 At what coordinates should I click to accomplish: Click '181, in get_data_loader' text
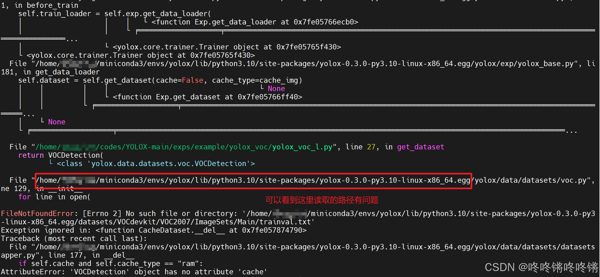pyautogui.click(x=50, y=72)
